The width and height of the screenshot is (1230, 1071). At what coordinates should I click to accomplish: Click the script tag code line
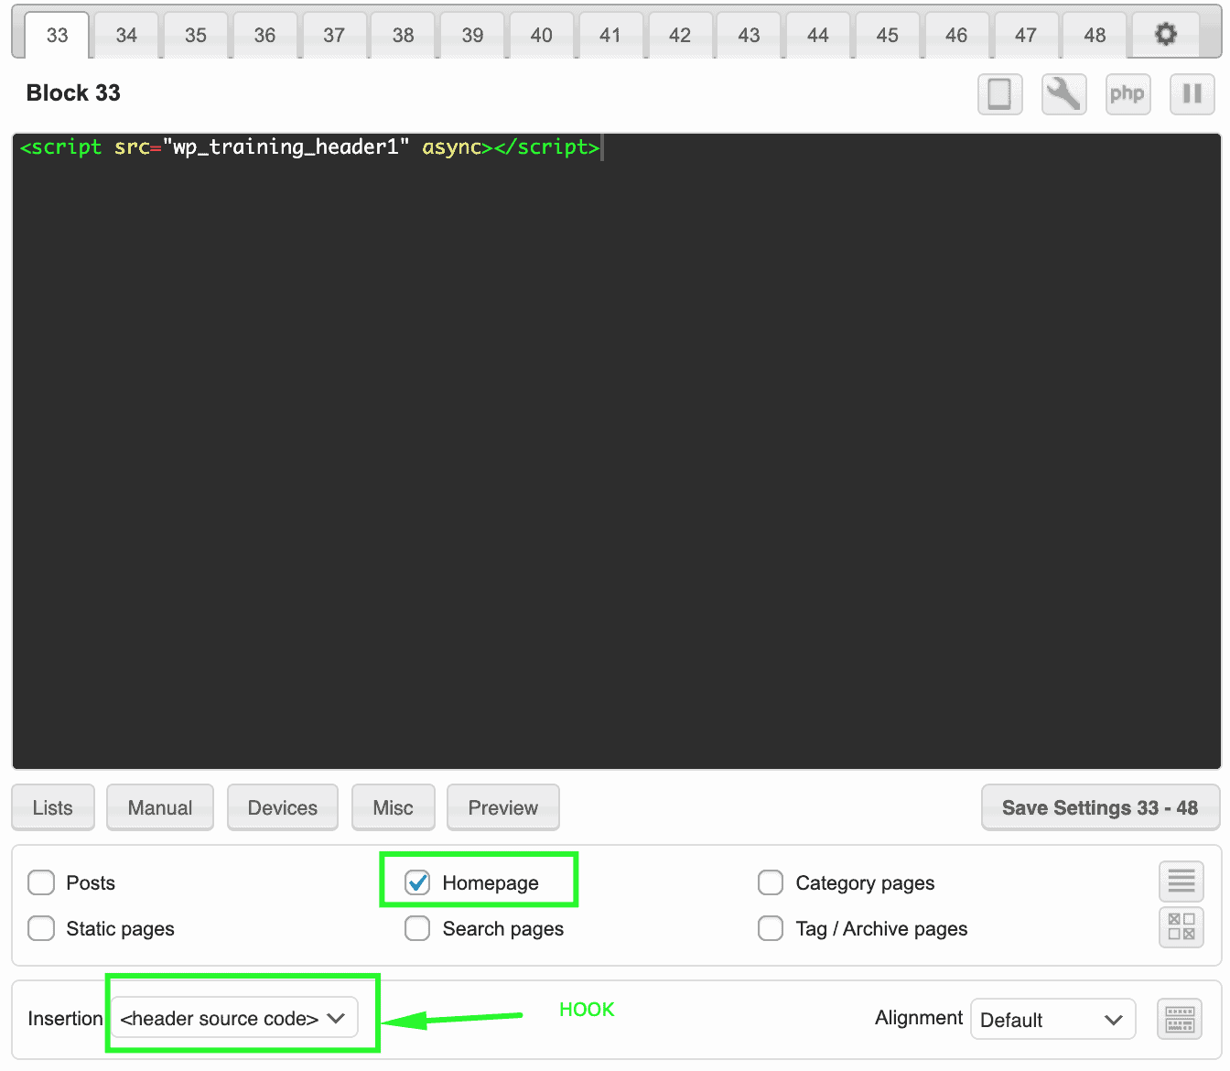tap(309, 146)
